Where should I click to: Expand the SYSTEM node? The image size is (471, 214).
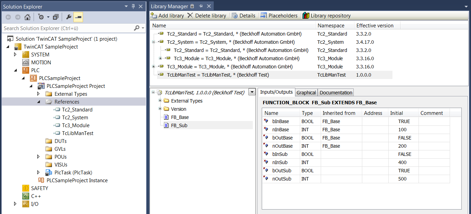[x=15, y=54]
